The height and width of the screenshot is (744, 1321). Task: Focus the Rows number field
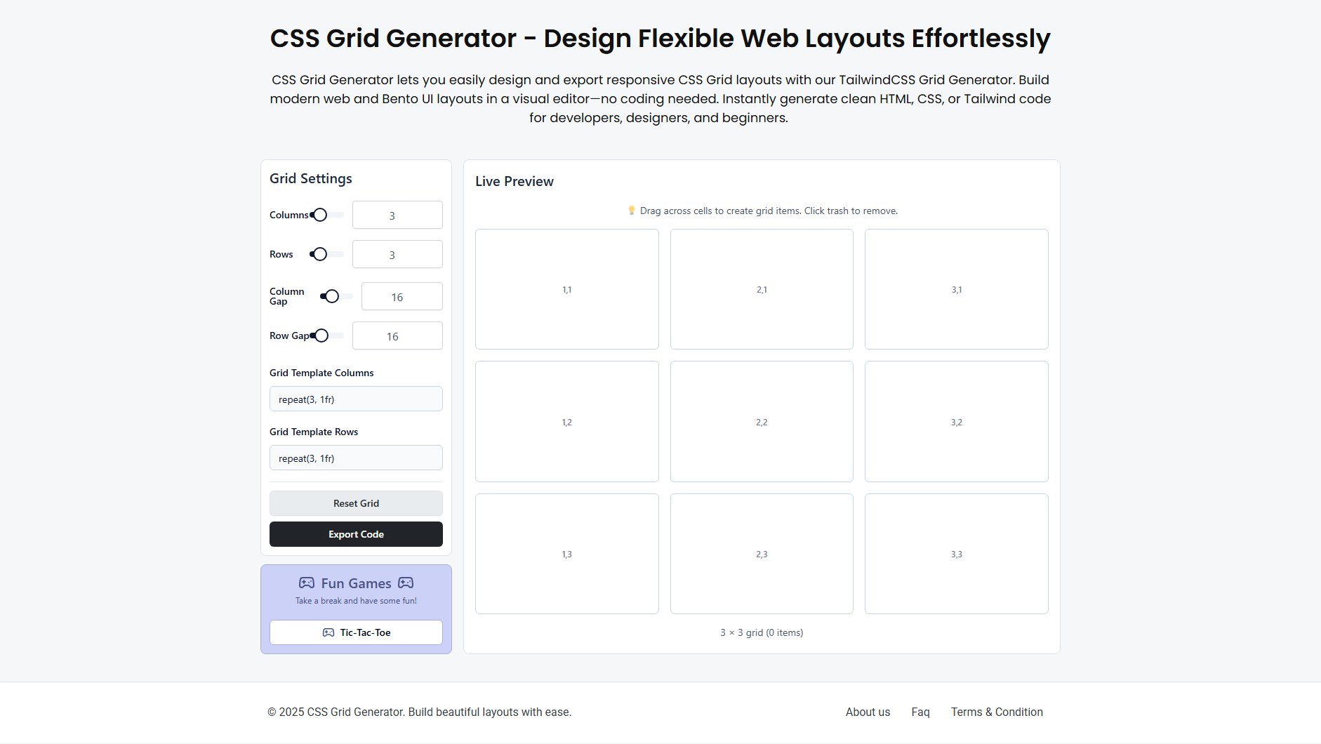397,255
